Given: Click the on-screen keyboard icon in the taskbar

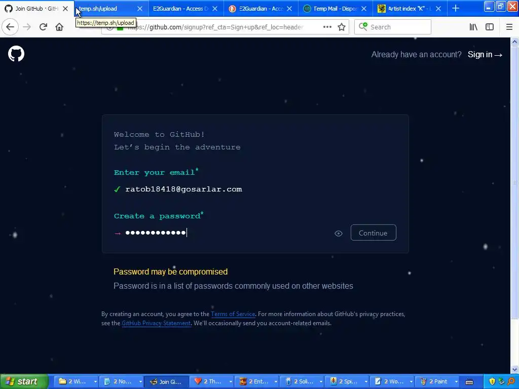Looking at the screenshot, I should point(469,382).
